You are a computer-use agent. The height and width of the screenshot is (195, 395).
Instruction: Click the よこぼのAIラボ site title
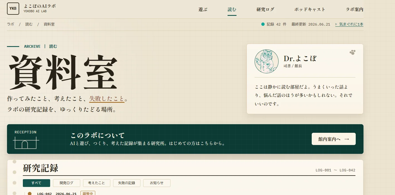coord(40,6)
